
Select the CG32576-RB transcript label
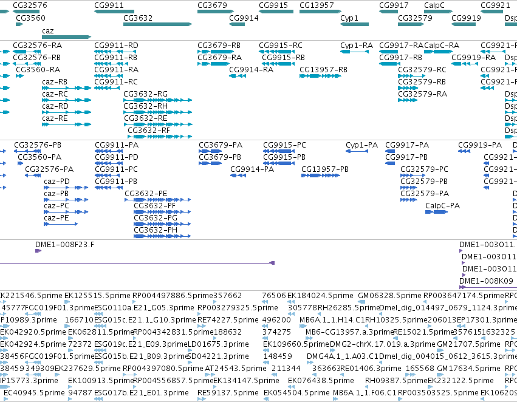[x=37, y=57]
